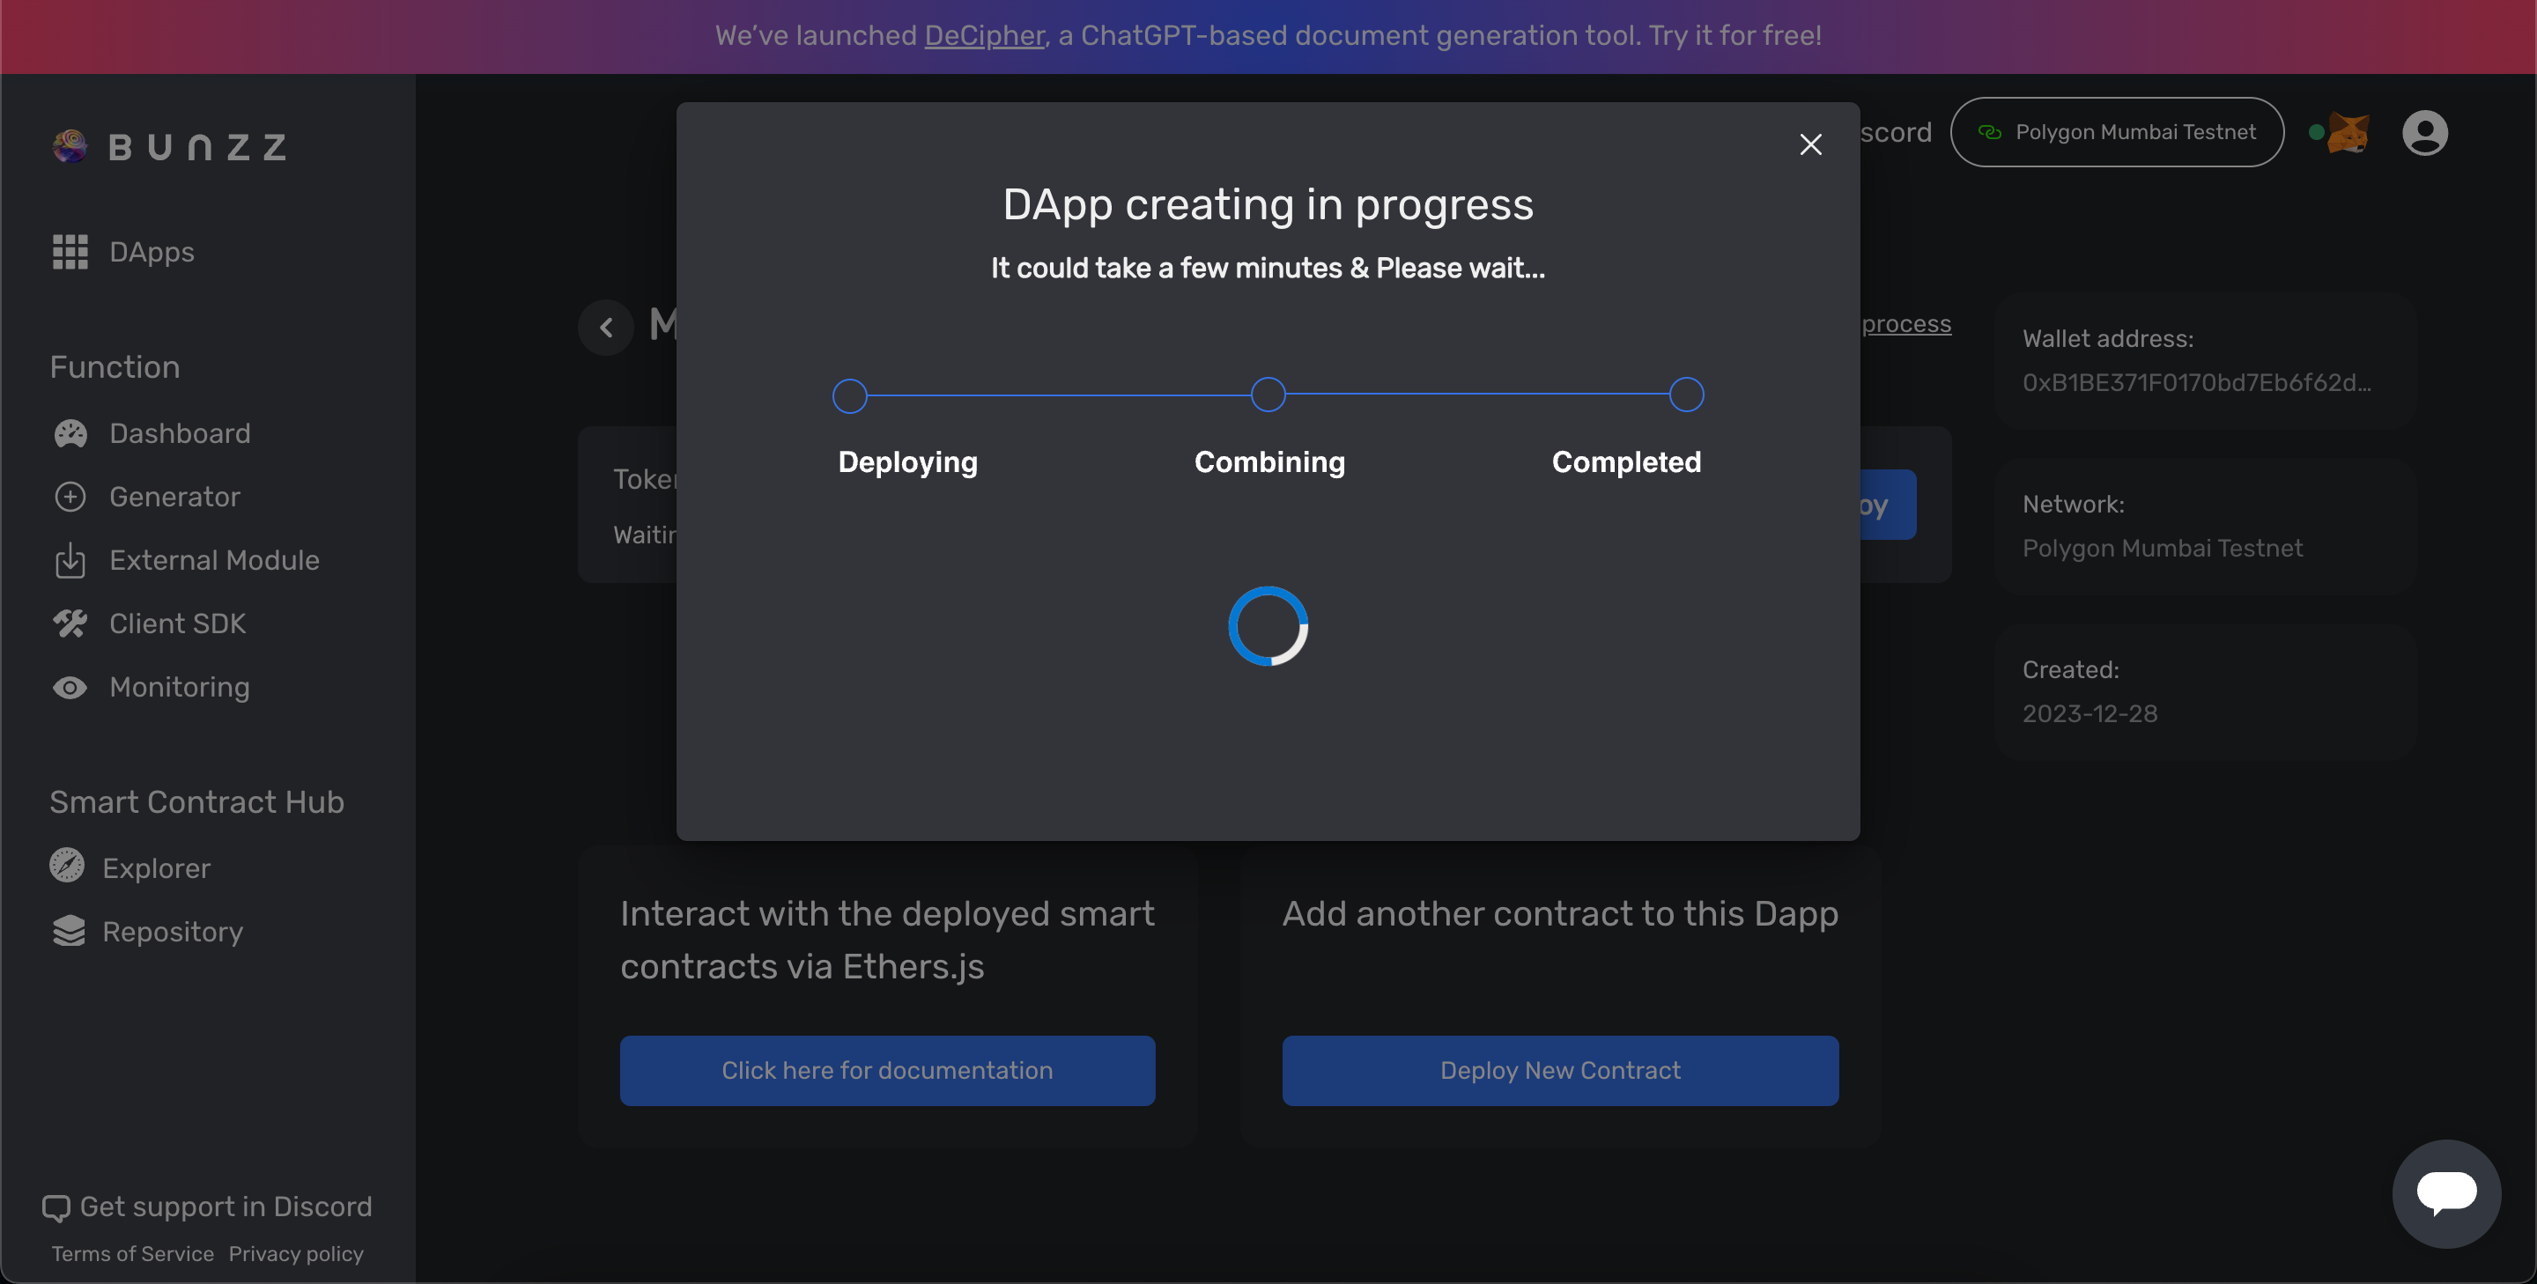Open the DeCipher link in banner
The image size is (2537, 1284).
(x=983, y=35)
